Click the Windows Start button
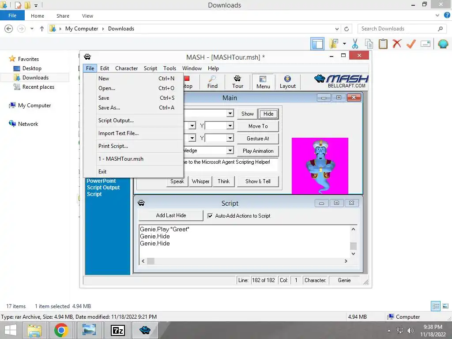This screenshot has height=339, width=452. click(11, 330)
